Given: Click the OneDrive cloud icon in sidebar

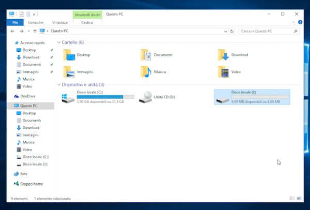Looking at the screenshot, I should (x=17, y=96).
